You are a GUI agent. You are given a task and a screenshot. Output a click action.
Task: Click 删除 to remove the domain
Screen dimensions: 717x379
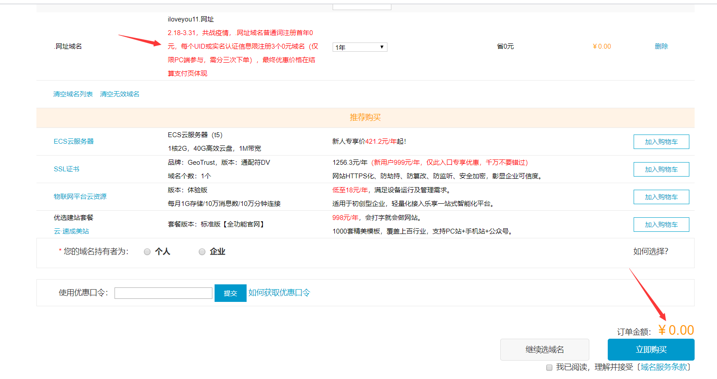[661, 46]
